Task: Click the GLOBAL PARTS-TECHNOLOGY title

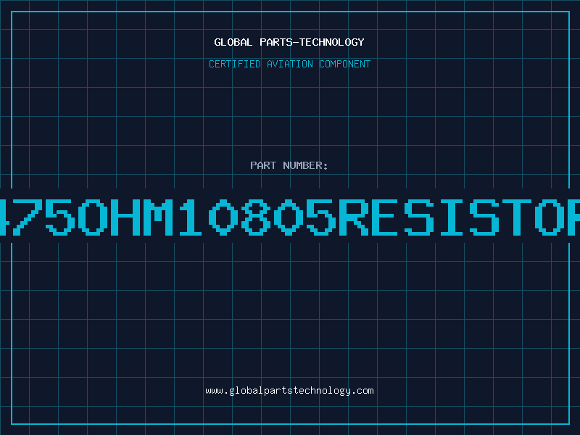Action: (x=289, y=42)
